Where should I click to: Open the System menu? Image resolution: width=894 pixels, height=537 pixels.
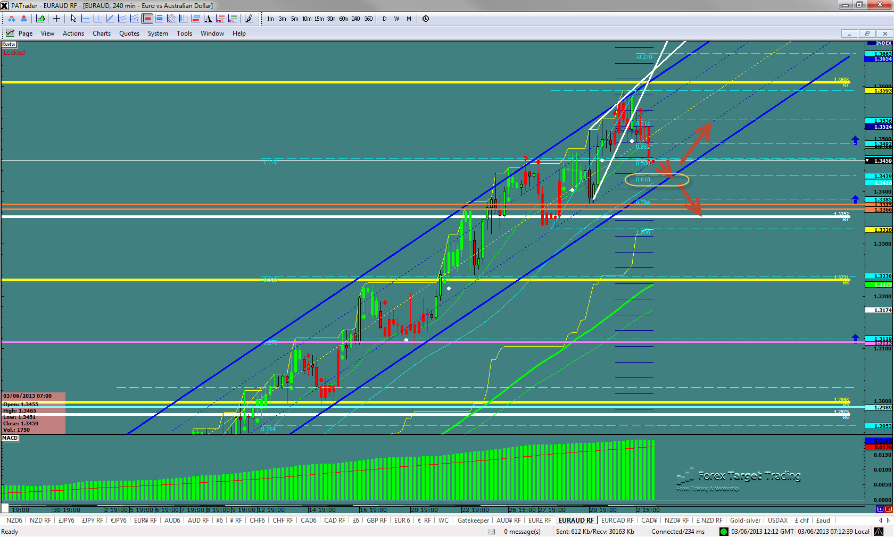click(158, 33)
